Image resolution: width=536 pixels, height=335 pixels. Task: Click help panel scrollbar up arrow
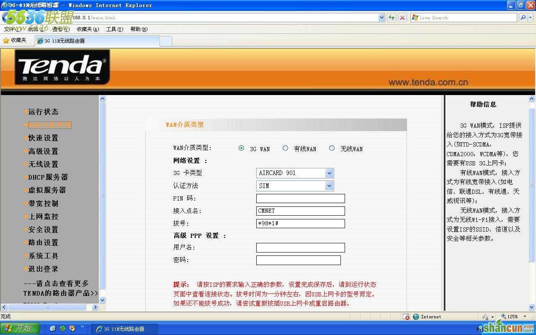(x=532, y=99)
